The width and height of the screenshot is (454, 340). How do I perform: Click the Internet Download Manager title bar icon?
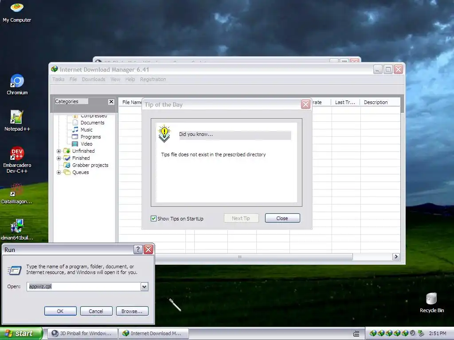[55, 69]
